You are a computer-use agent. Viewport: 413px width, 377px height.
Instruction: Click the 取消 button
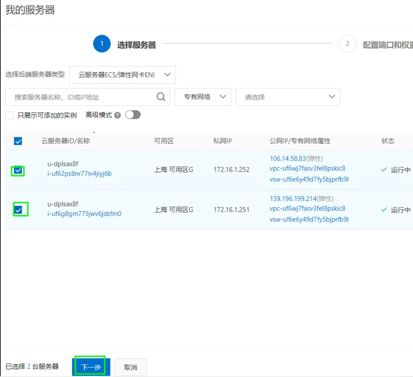pos(131,367)
